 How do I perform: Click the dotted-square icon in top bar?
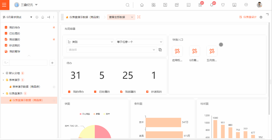165,5
